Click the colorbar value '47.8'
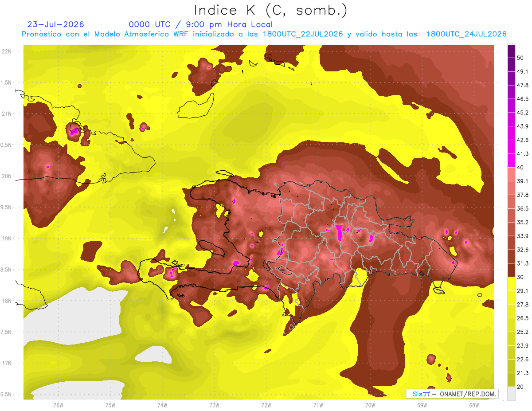 click(523, 85)
